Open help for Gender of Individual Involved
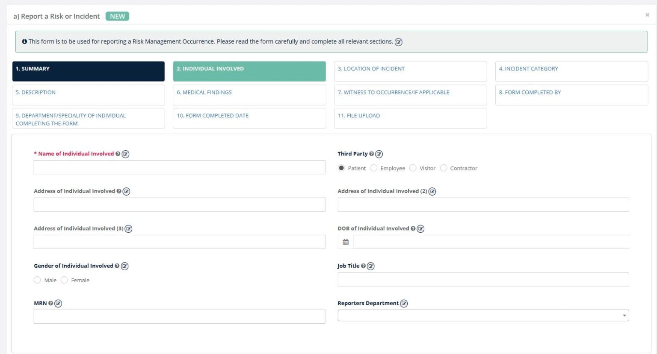Viewport: 657px width, 354px height. click(117, 266)
